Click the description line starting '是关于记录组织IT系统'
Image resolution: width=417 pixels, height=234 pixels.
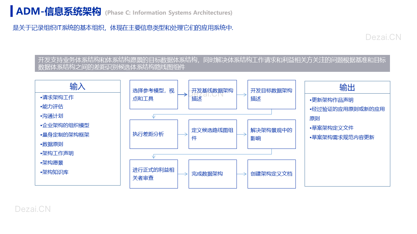[x=123, y=28]
